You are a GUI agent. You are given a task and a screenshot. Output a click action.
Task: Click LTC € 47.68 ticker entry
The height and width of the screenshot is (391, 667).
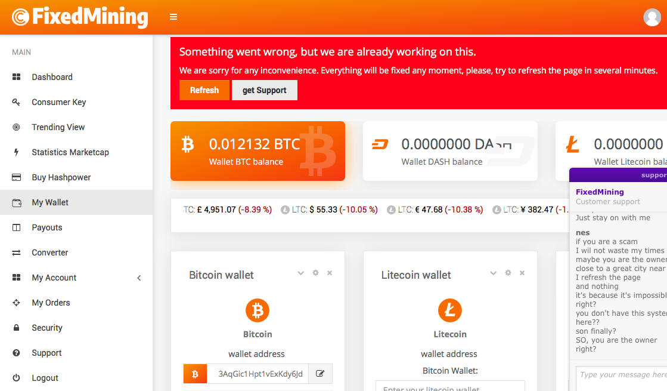(435, 210)
